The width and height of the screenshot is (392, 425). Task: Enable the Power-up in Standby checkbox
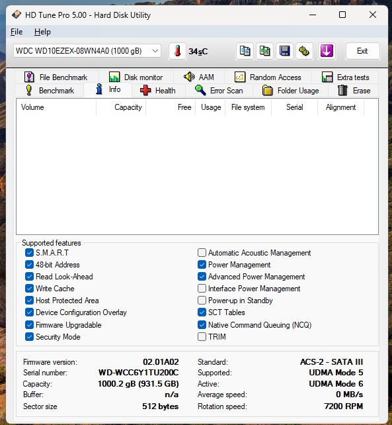click(202, 301)
